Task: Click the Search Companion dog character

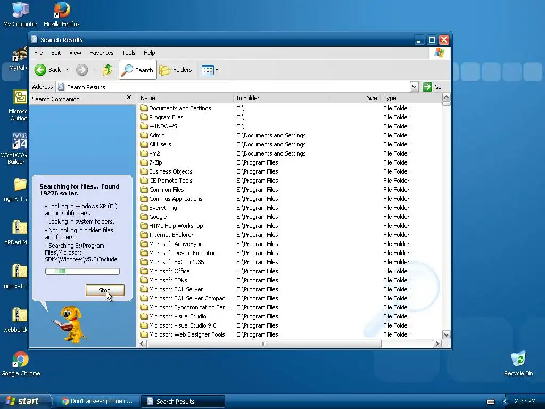Action: pos(71,324)
